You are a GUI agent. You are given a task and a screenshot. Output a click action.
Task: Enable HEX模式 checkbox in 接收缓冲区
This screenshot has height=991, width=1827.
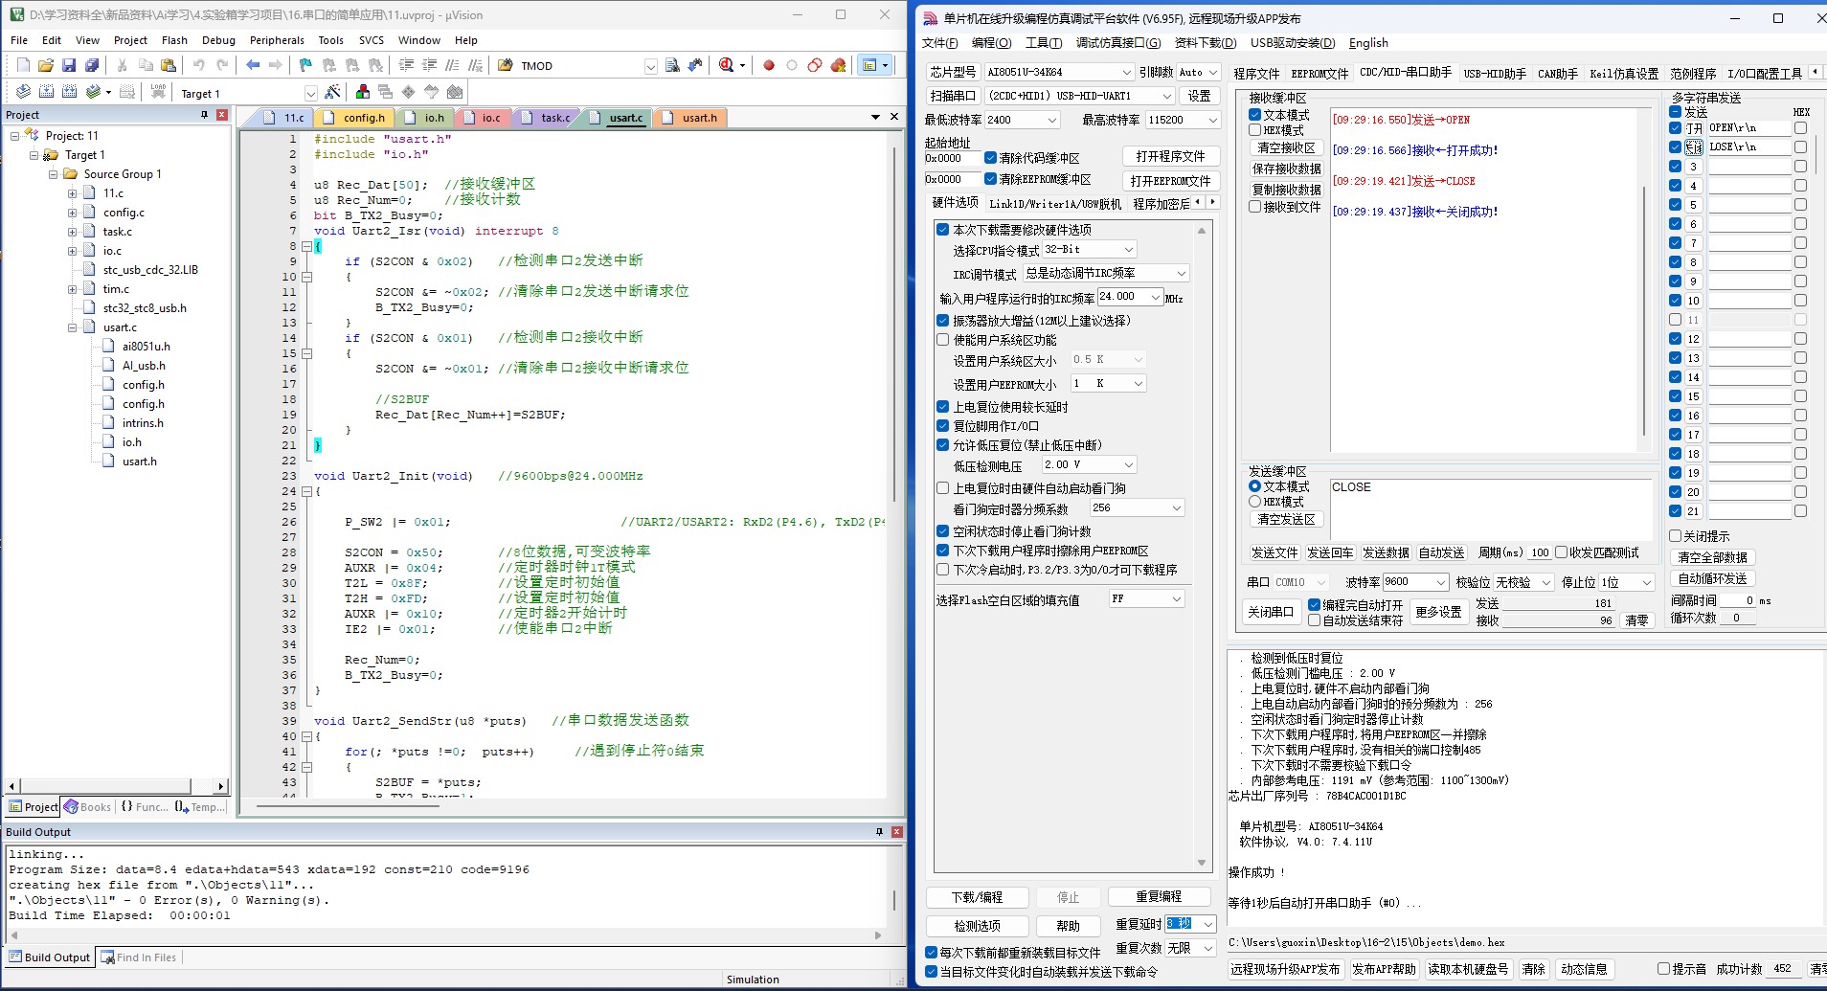pos(1254,130)
